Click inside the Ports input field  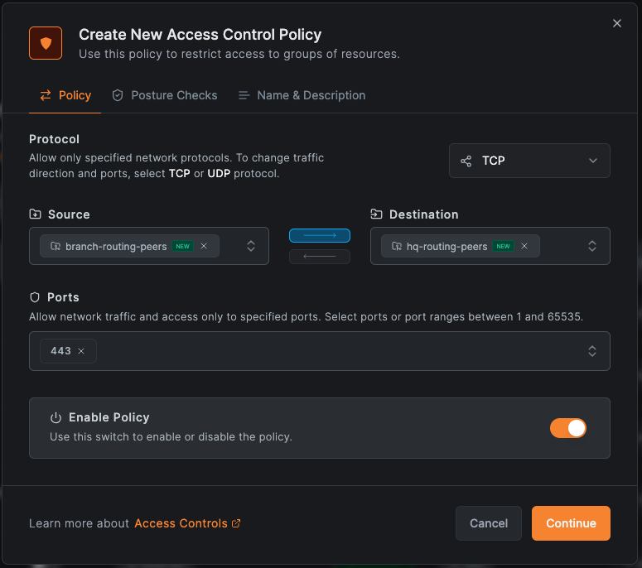coord(331,351)
